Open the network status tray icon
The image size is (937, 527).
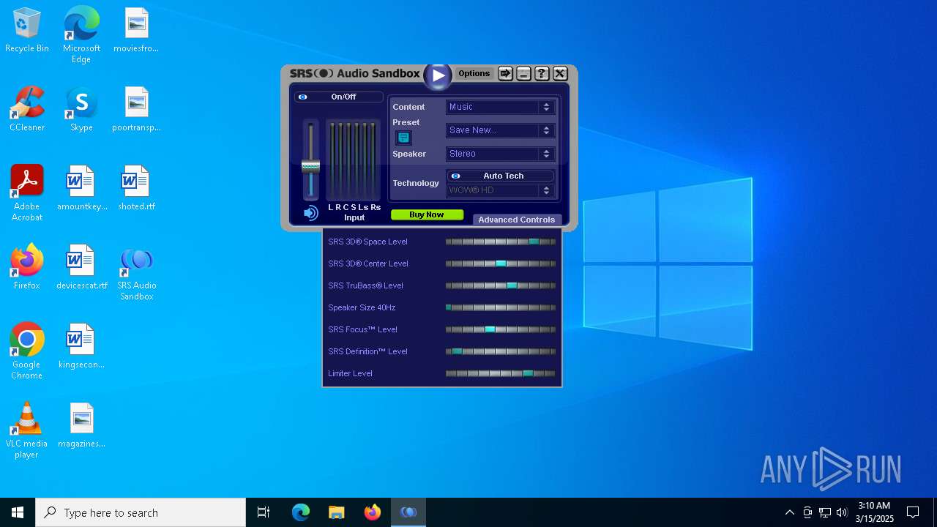point(825,512)
